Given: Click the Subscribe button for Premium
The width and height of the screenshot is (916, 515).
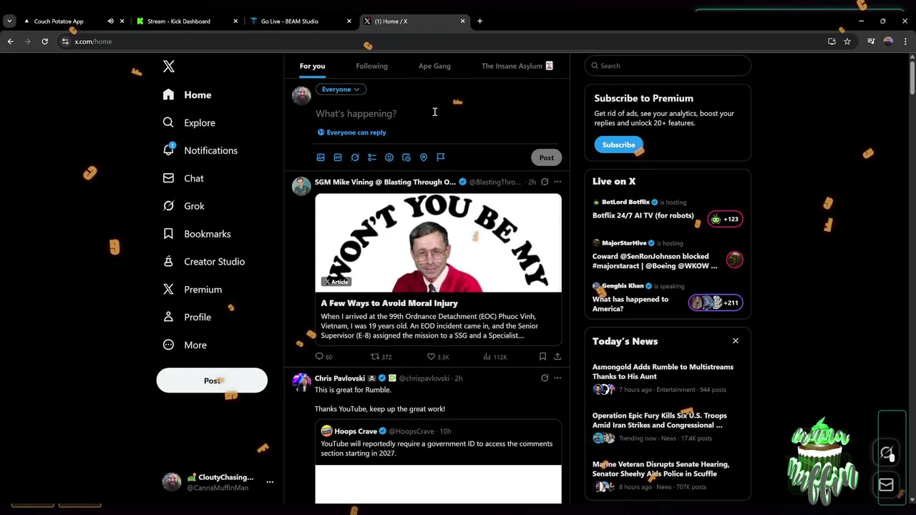Looking at the screenshot, I should 618,144.
